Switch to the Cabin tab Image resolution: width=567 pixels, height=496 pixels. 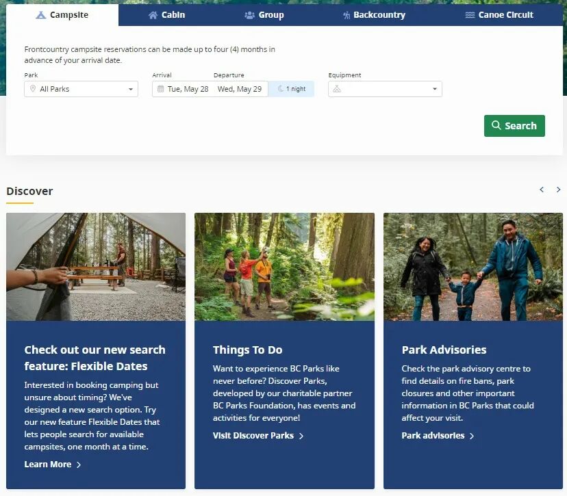tap(166, 15)
